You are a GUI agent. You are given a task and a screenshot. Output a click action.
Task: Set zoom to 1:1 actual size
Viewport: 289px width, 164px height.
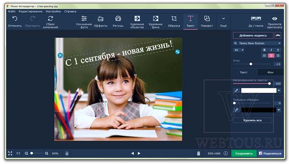point(18,153)
